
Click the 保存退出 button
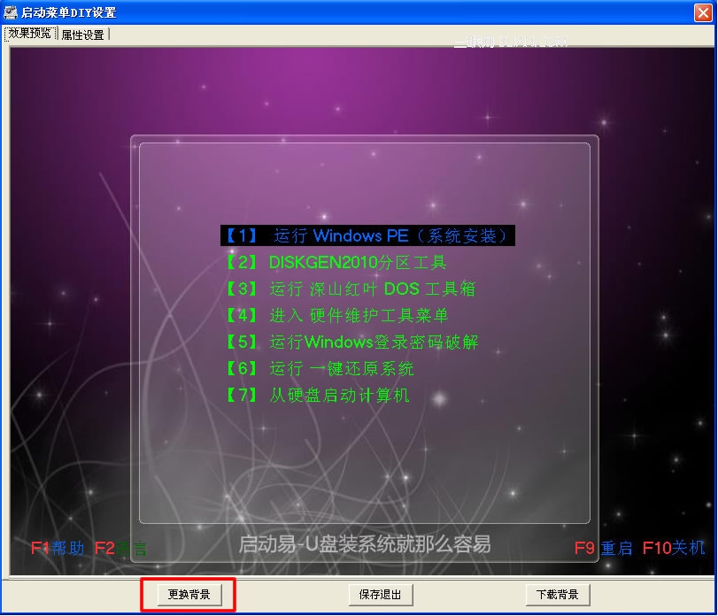(381, 595)
